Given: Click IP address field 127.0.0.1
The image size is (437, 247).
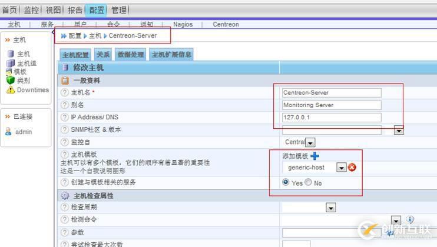Looking at the screenshot, I should tap(332, 118).
